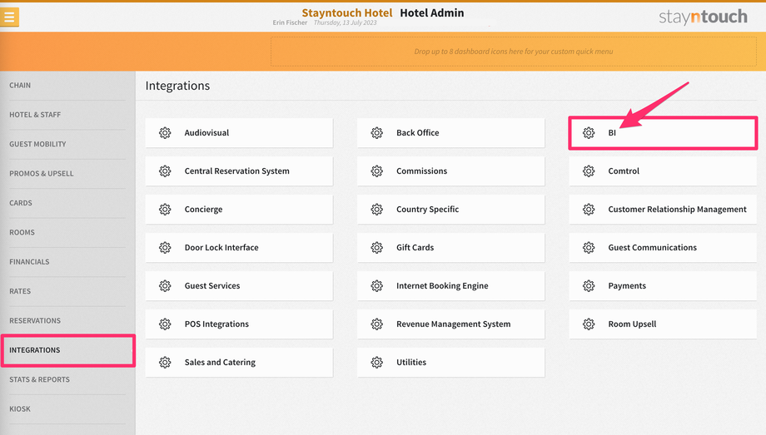The height and width of the screenshot is (435, 766).
Task: Open the Comtrol integration
Action: (x=663, y=171)
